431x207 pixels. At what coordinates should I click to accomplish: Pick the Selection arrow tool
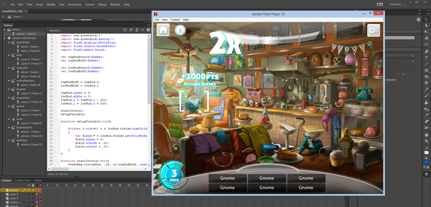pyautogui.click(x=427, y=19)
